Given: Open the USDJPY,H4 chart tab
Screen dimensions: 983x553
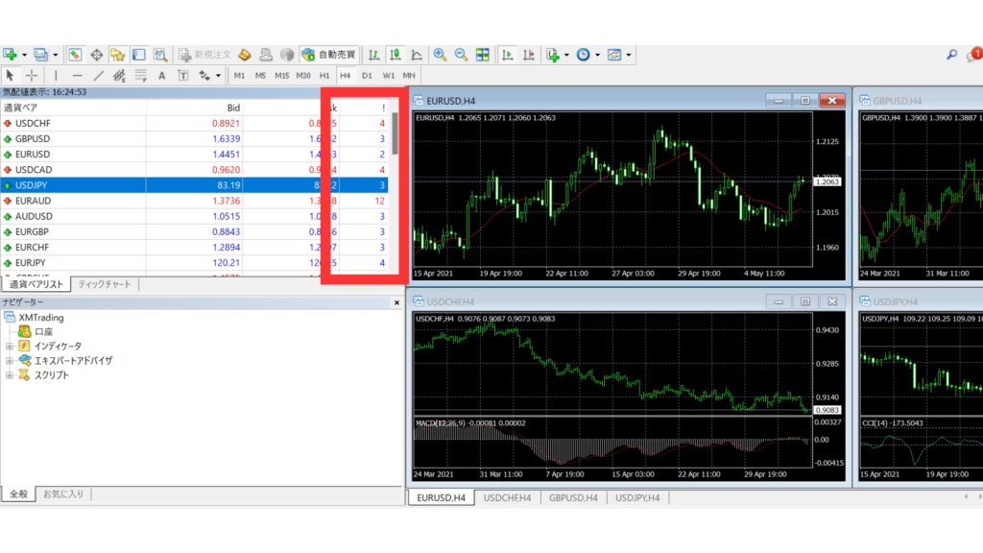Looking at the screenshot, I should [x=636, y=497].
